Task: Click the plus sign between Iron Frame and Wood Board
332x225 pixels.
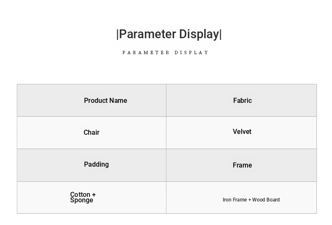Action: pos(250,200)
